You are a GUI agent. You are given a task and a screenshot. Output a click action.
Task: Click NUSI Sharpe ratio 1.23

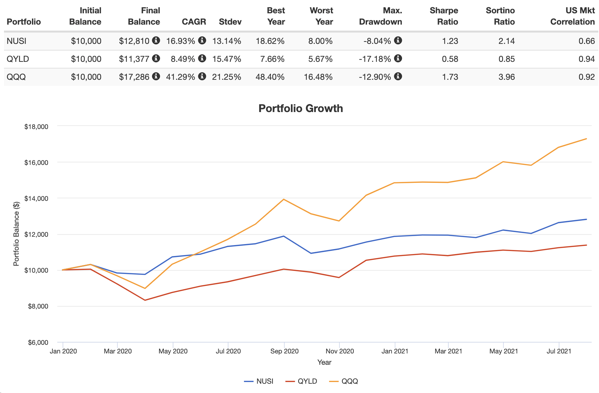tap(450, 41)
